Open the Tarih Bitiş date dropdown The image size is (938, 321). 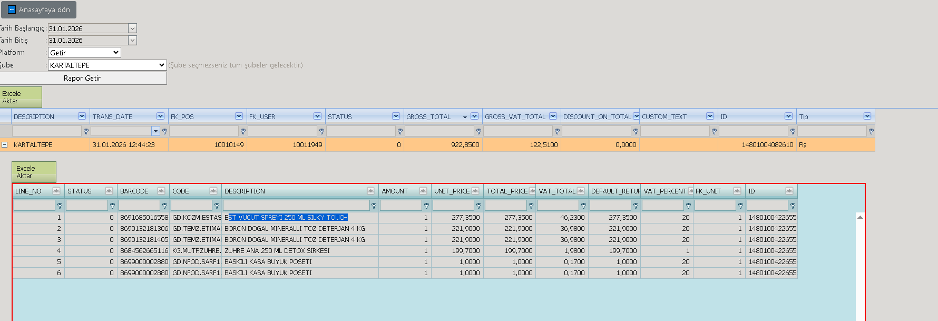point(133,40)
